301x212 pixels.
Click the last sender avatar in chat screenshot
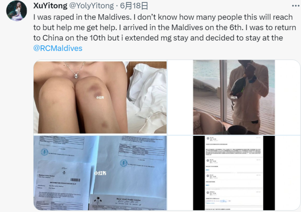pos(207,193)
